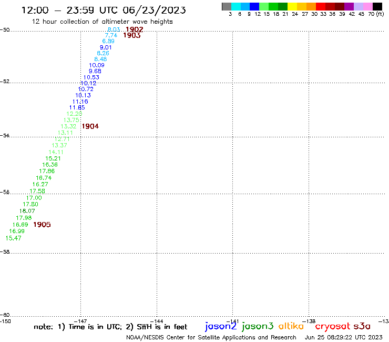Click the 1903 time stamp label
389x342 pixels.
tap(132, 35)
